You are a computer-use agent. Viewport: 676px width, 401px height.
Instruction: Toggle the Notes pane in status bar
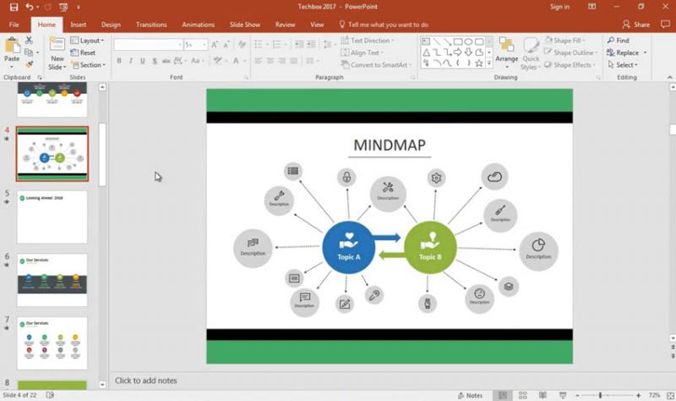pyautogui.click(x=470, y=395)
